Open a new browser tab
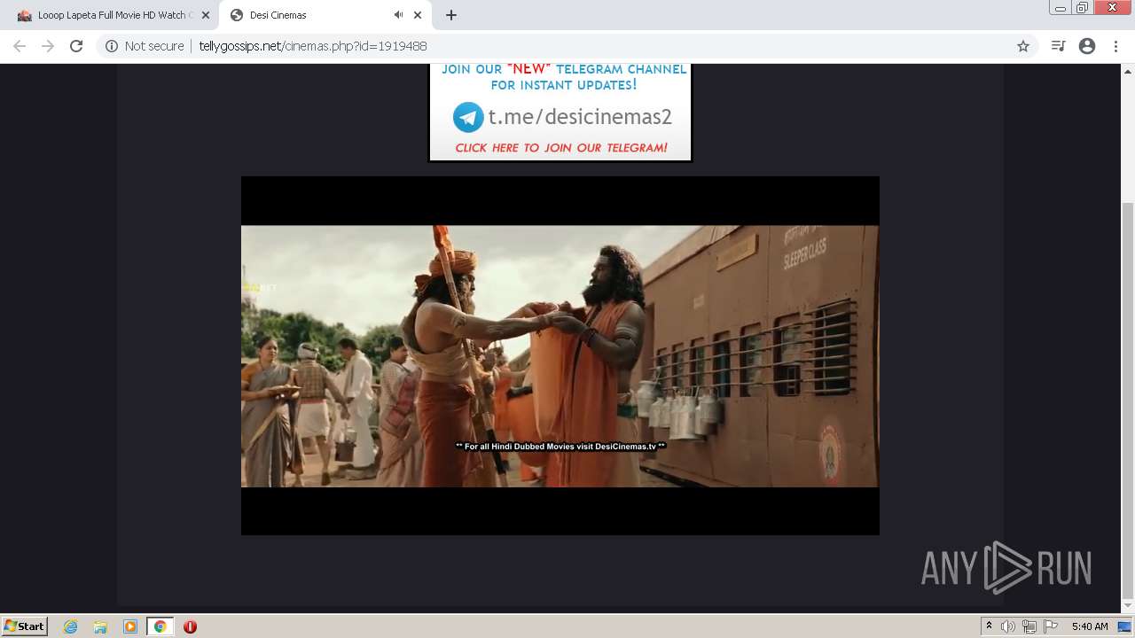 451,15
